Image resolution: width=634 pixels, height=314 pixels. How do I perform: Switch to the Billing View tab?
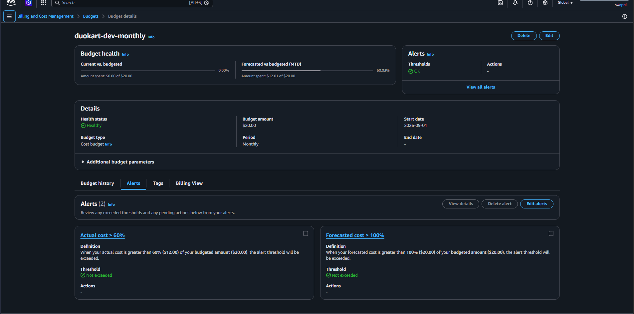point(189,183)
